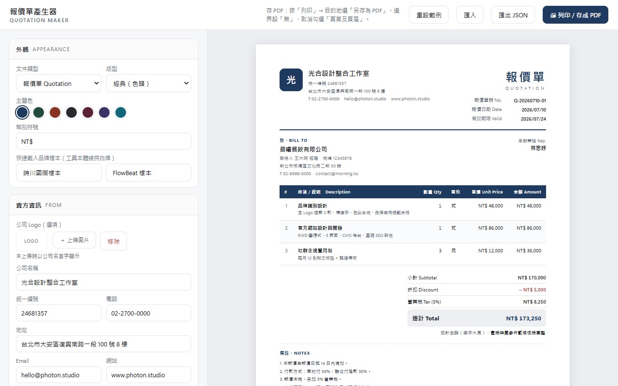The image size is (618, 386).
Task: Click the 社群主視覺月包 item title
Action: click(315, 251)
